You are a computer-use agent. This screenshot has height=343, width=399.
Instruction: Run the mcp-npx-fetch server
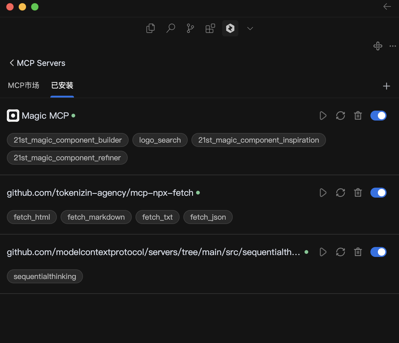click(x=323, y=193)
